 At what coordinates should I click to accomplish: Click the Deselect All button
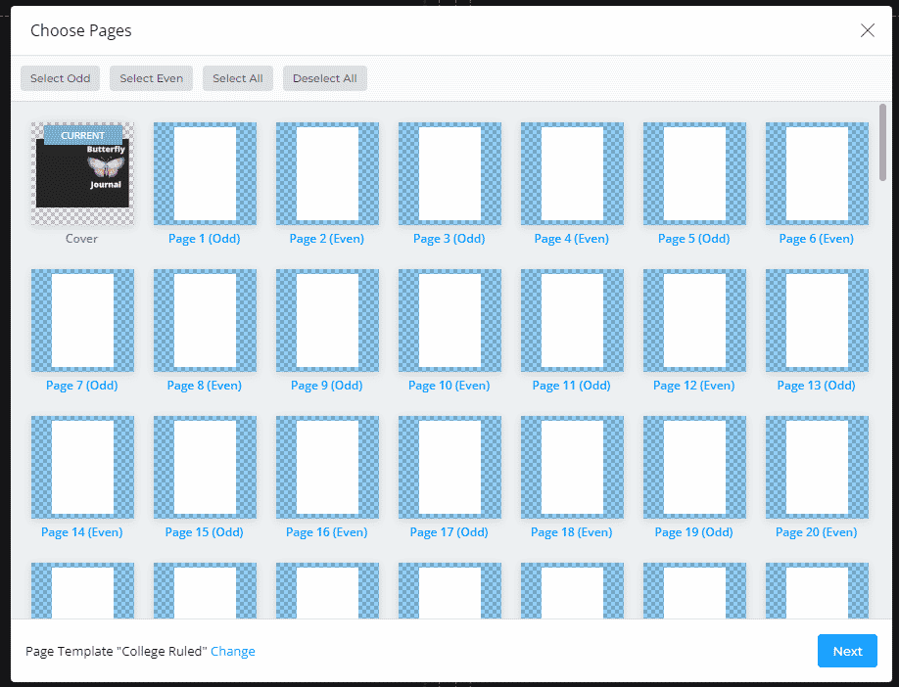pos(325,78)
